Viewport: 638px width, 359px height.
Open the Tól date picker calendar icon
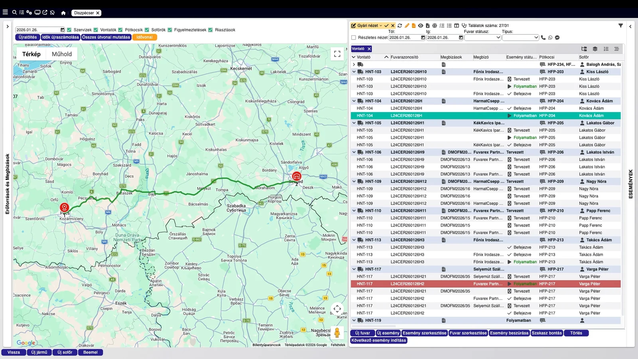423,37
